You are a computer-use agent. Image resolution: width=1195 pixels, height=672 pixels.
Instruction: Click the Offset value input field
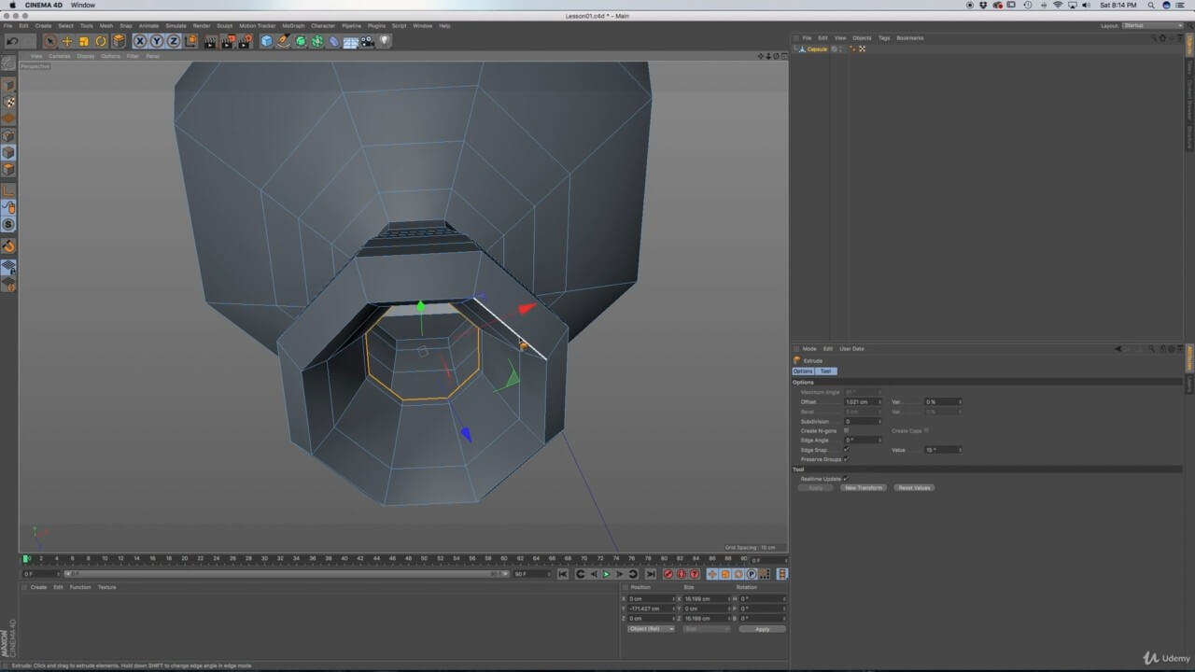[861, 401]
